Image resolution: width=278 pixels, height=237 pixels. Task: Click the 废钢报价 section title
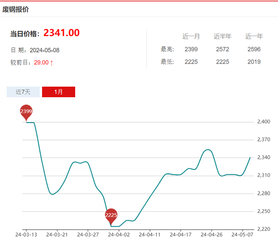pyautogui.click(x=16, y=9)
